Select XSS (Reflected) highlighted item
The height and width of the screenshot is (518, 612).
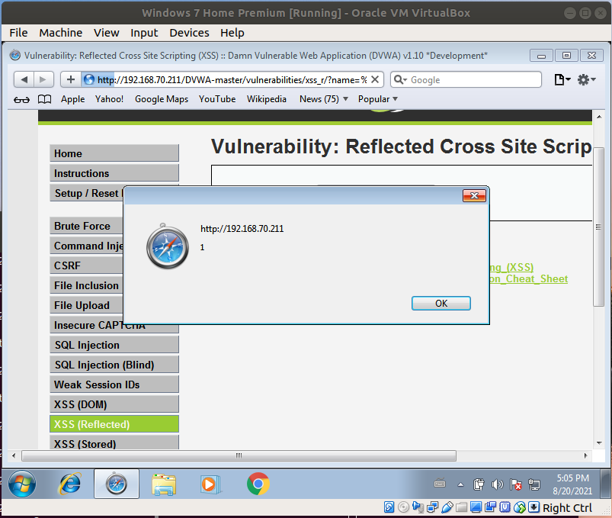(x=114, y=424)
